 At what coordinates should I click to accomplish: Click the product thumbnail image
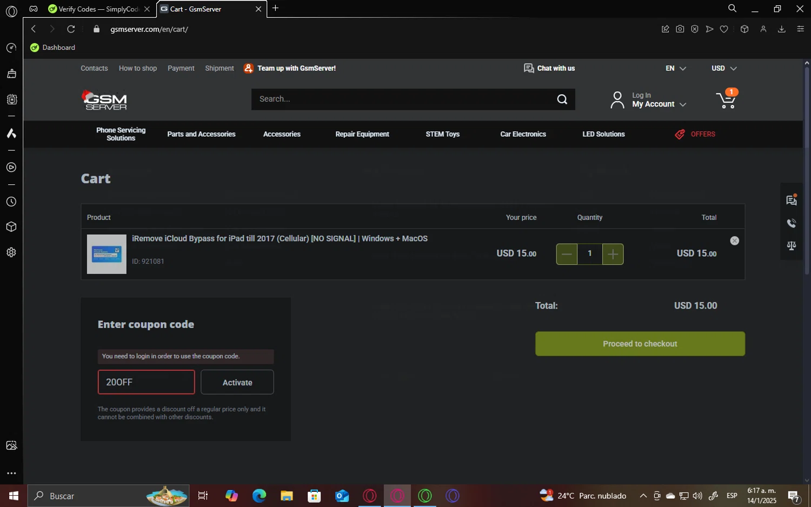107,254
